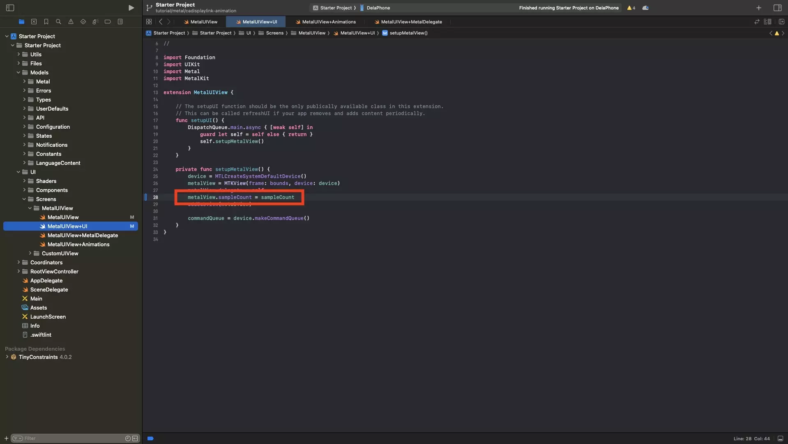Go forward in editor history

[x=168, y=22]
